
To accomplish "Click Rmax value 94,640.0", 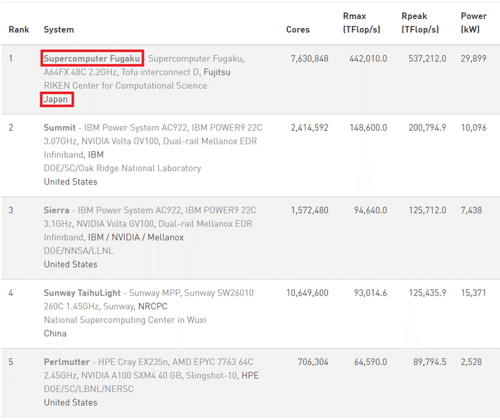I will point(371,211).
